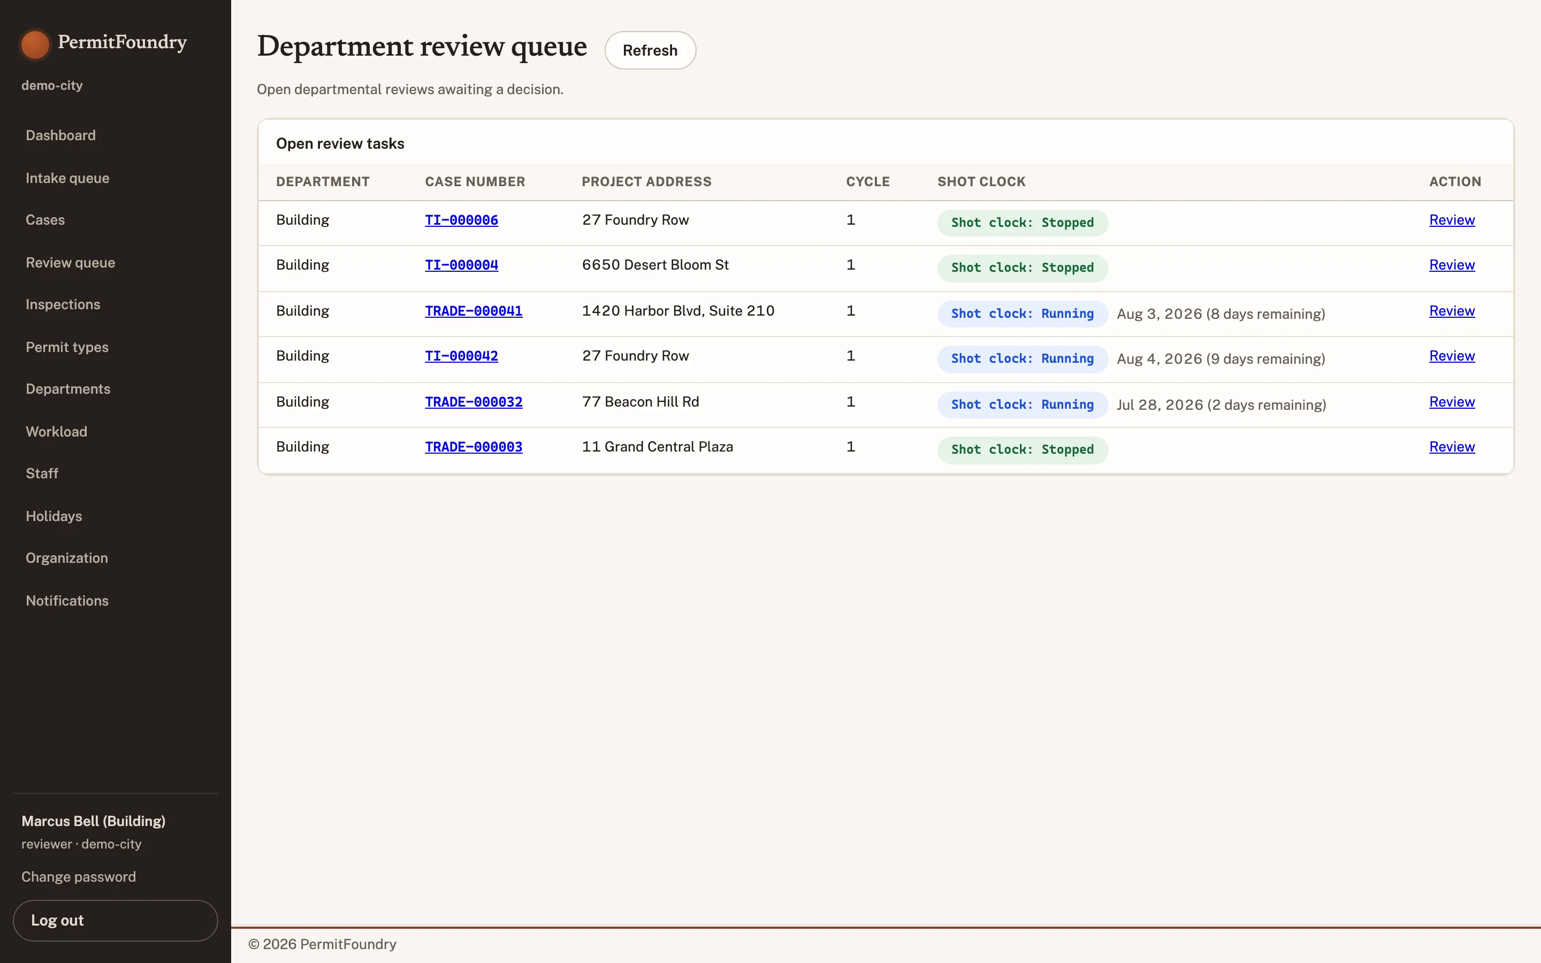Screen dimensions: 1541x963
Task: Click the address 6650 Desert Bloom St
Action: [655, 265]
